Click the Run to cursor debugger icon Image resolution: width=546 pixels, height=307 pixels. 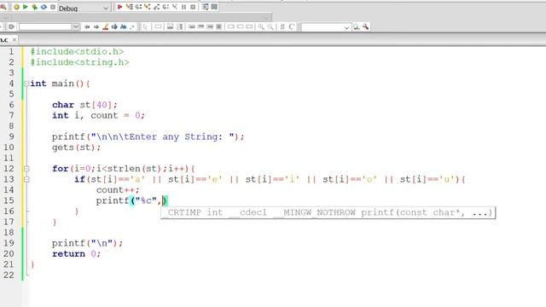pos(129,7)
